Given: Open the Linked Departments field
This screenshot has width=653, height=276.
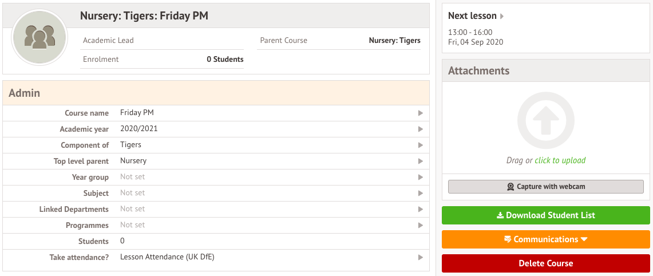Looking at the screenshot, I should [x=133, y=209].
